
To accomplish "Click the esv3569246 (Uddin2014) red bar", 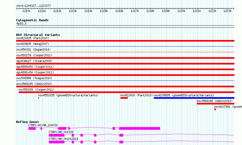I will coord(216,104).
